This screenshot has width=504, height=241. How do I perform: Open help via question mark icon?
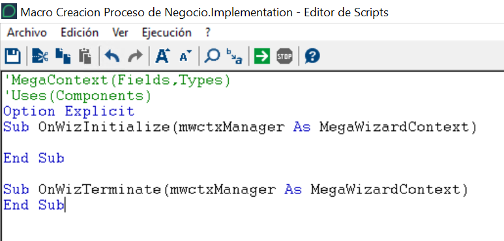pos(312,57)
